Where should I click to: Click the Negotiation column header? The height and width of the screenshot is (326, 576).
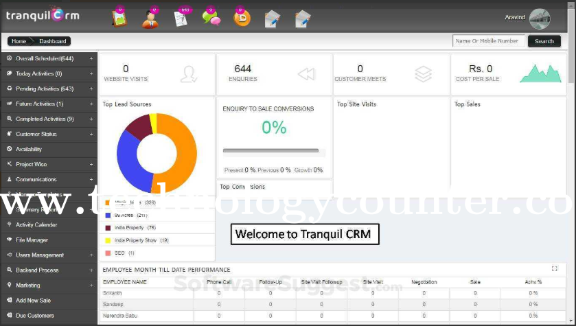click(424, 282)
